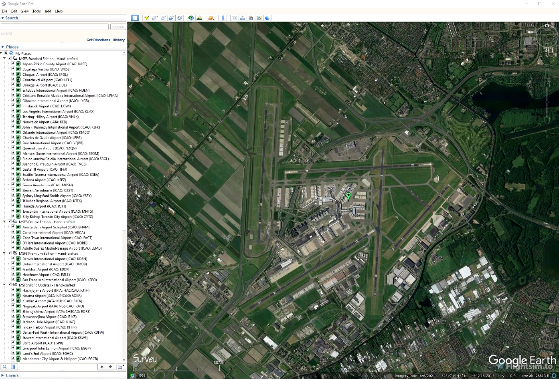559x379 pixels.
Task: Open the planet switcher icon
Action: (211, 18)
